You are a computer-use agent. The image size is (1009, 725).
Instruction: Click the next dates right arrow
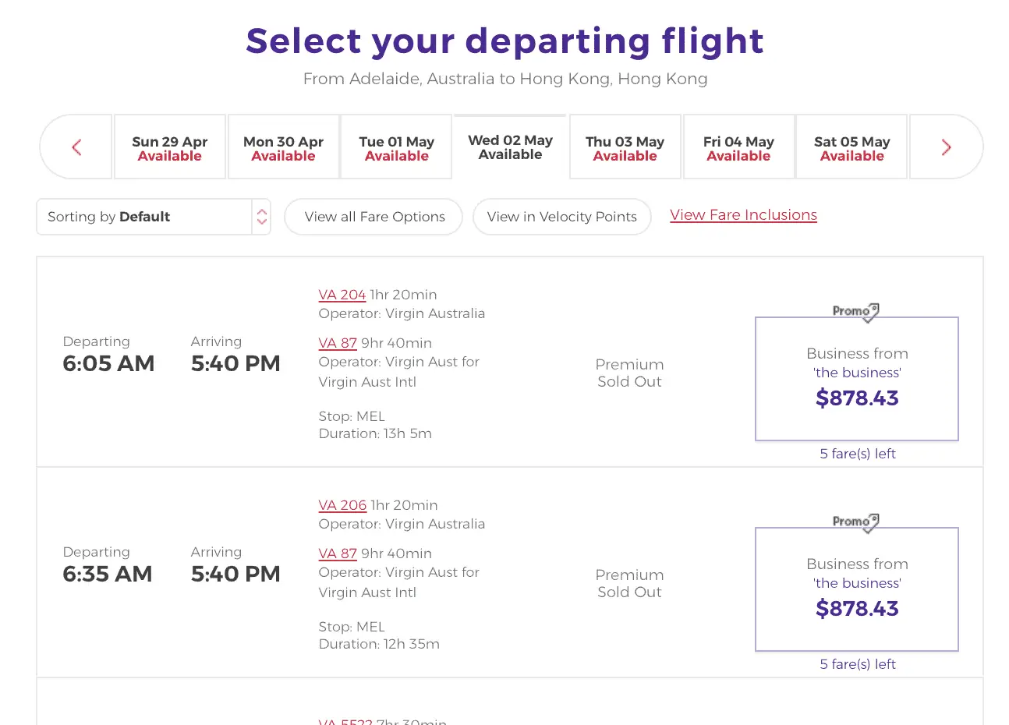[946, 147]
